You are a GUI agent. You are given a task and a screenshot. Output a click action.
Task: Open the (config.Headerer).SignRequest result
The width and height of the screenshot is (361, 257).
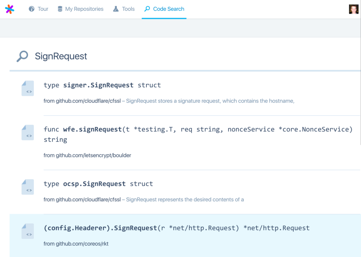pyautogui.click(x=176, y=228)
